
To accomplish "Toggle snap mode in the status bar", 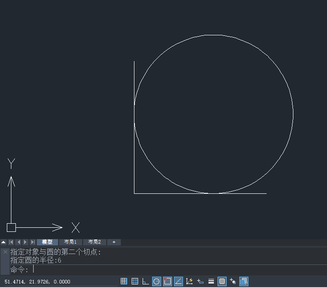I will point(124,281).
